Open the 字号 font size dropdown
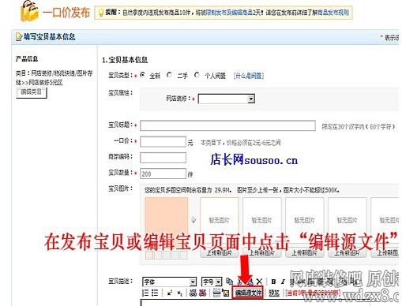Viewport: 402px width, 306px height. pyautogui.click(x=212, y=282)
